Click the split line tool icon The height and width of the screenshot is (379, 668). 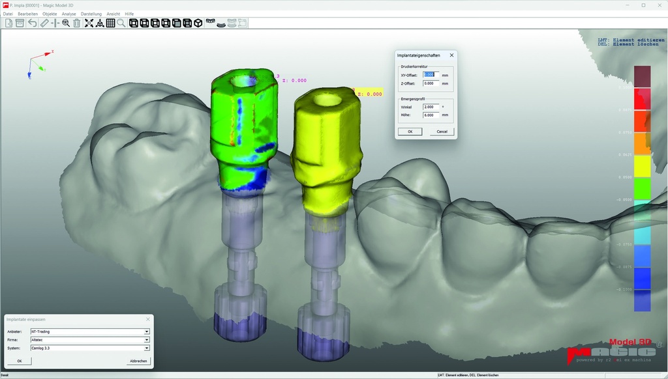[55, 23]
